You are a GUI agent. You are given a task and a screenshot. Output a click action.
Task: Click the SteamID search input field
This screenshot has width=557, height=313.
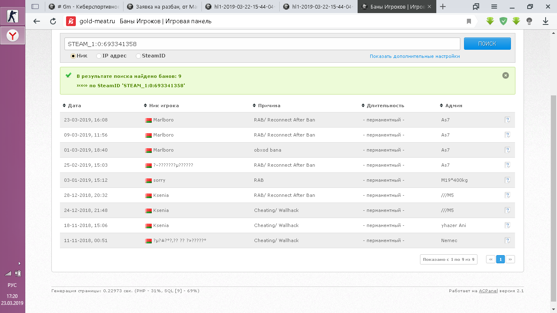click(262, 44)
